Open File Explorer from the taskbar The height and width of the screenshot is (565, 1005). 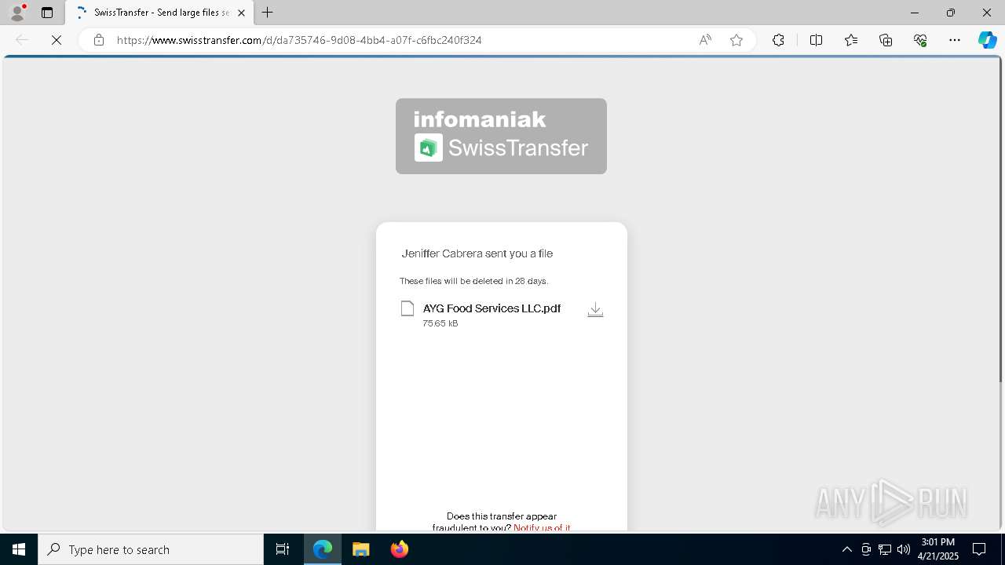[361, 549]
